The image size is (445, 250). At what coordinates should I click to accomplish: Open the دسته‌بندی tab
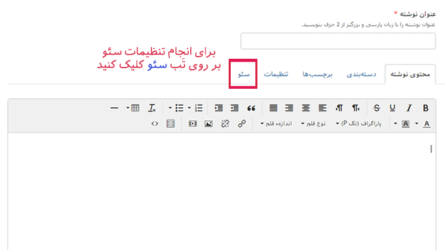click(x=361, y=74)
